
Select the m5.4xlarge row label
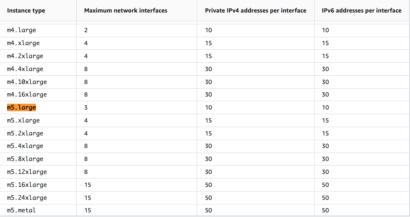click(x=25, y=146)
